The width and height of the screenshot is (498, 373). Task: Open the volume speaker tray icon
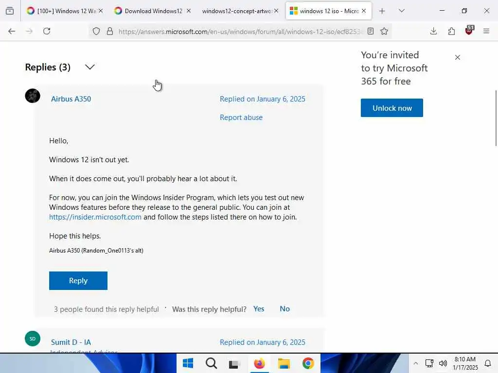coord(443,363)
